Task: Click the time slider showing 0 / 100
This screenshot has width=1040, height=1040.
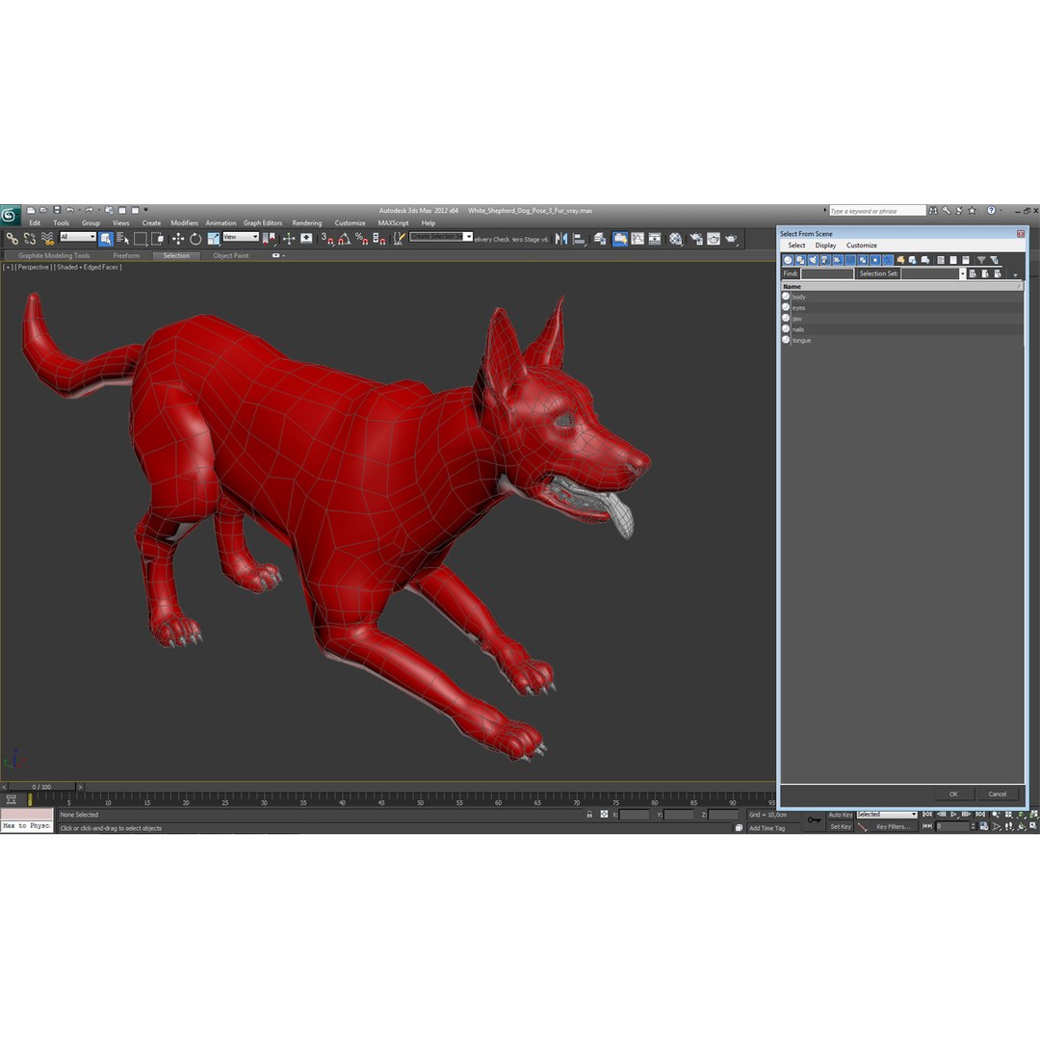Action: [x=41, y=787]
